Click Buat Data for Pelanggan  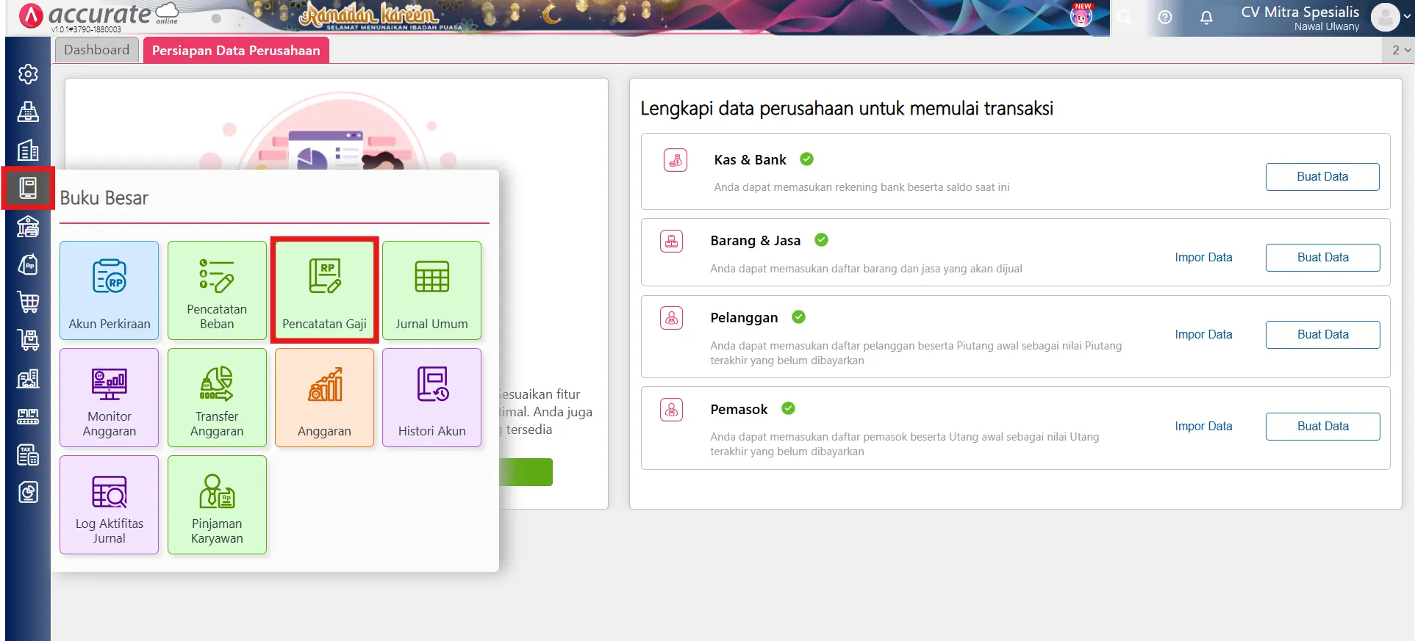click(x=1322, y=335)
